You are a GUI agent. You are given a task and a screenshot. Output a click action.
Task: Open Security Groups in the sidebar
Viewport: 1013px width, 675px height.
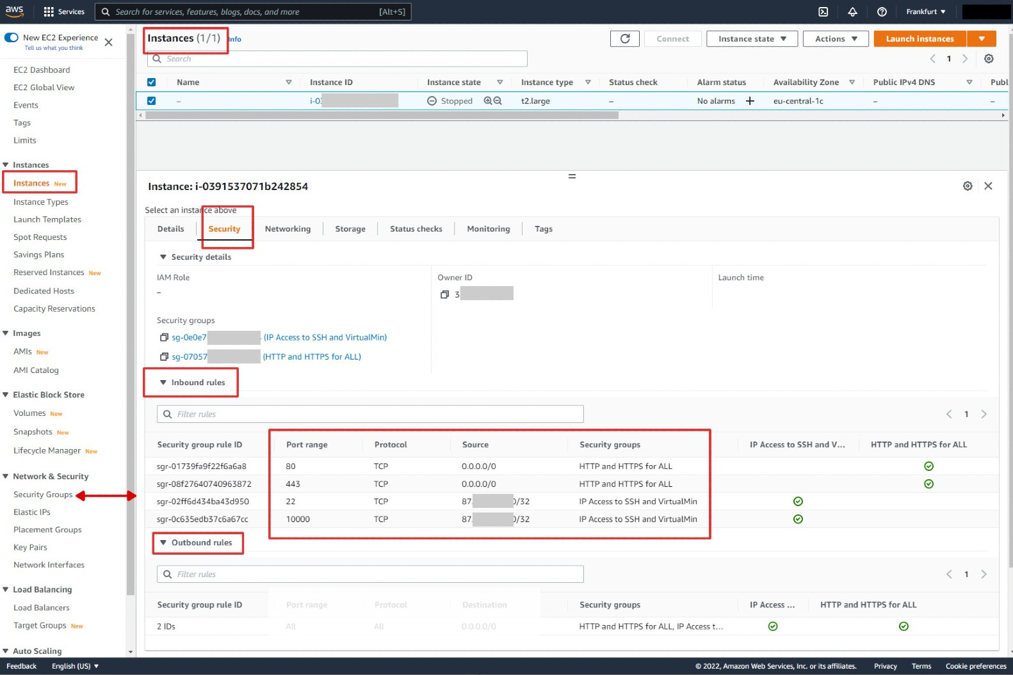[43, 495]
